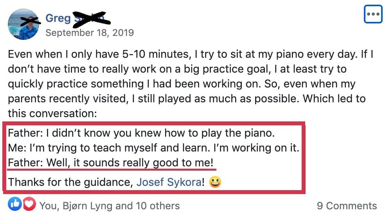
Task: Click the blue thumbs-up Like reaction icon
Action: (x=15, y=204)
